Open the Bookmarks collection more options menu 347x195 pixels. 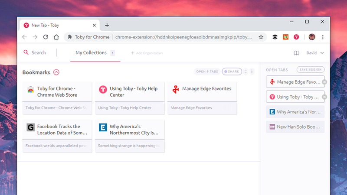(252, 71)
